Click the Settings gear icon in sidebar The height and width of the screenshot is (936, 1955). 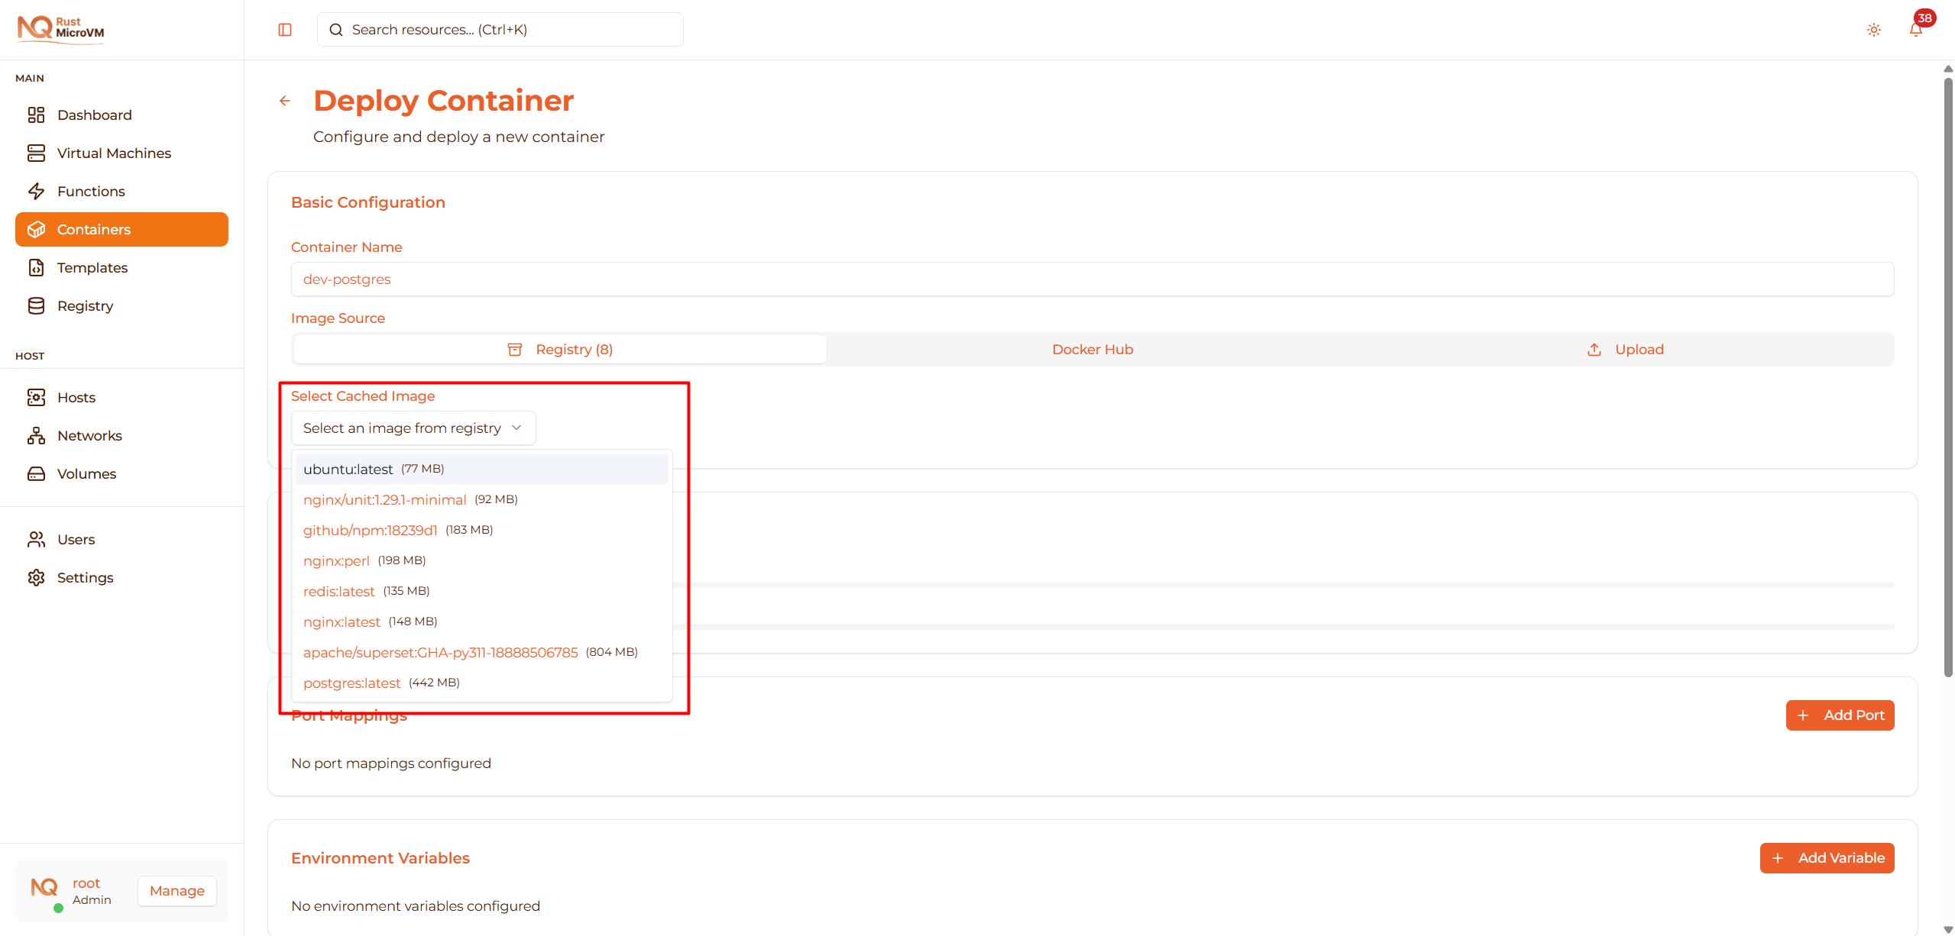(x=36, y=577)
